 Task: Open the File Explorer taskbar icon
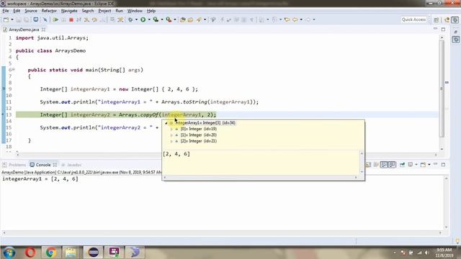[71, 253]
